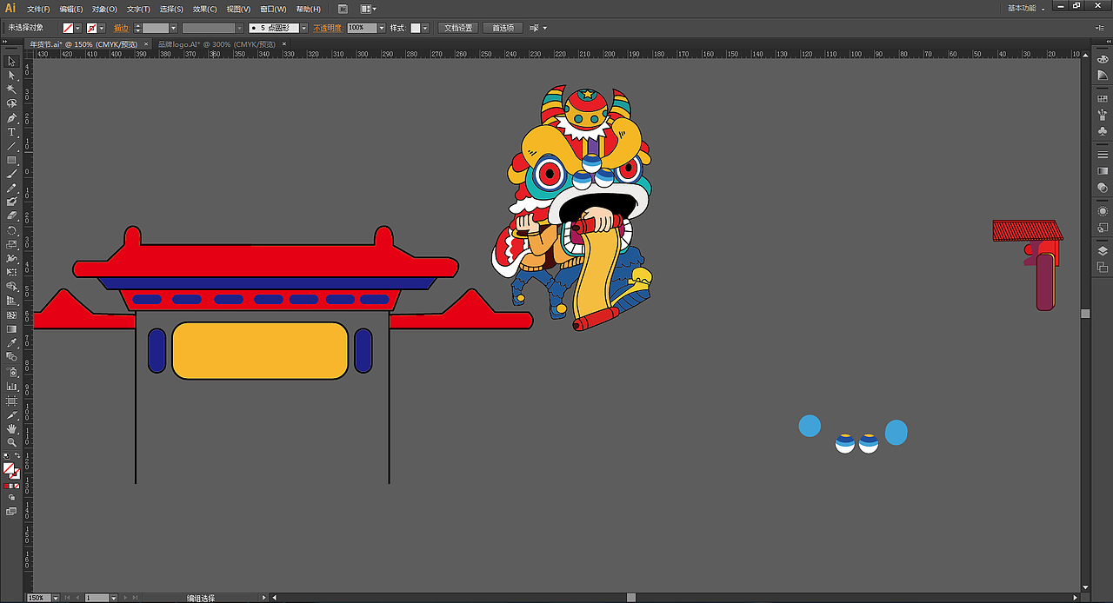Select the Lasso tool
The image size is (1113, 603).
click(11, 103)
